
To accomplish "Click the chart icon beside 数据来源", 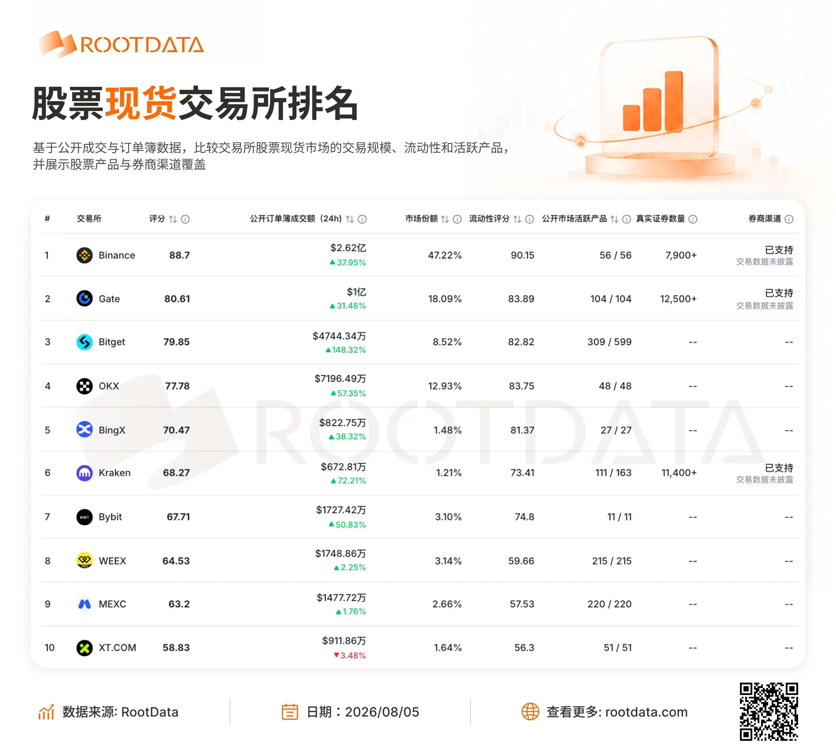I will click(47, 712).
